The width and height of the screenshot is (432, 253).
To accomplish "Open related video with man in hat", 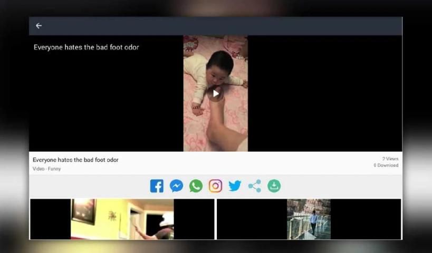I will coord(122,219).
